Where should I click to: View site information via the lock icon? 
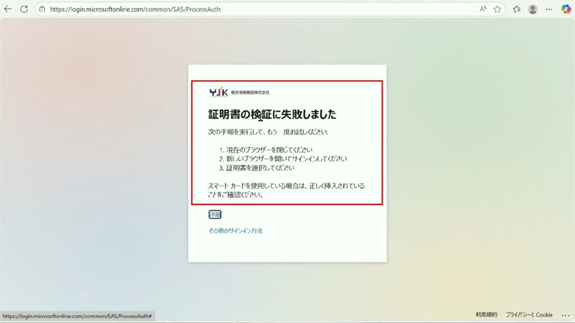42,10
